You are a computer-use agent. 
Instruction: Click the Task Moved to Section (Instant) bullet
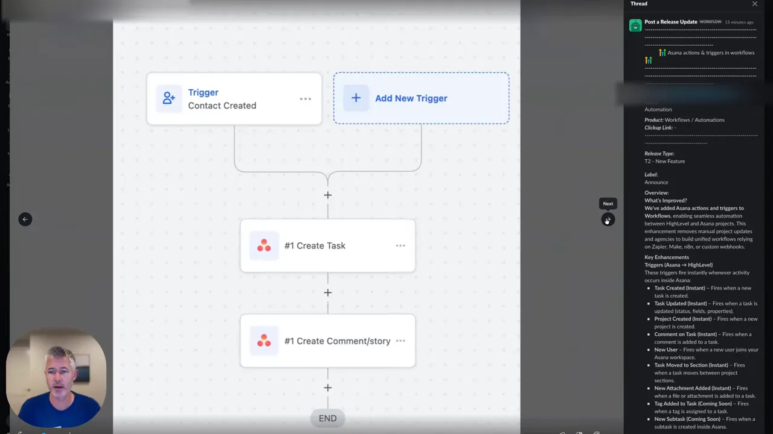coord(699,373)
